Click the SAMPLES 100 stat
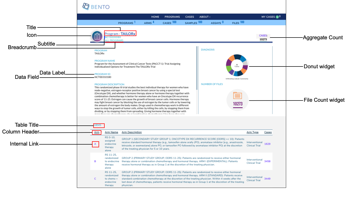Screen dimensions: 363x204 194,23
